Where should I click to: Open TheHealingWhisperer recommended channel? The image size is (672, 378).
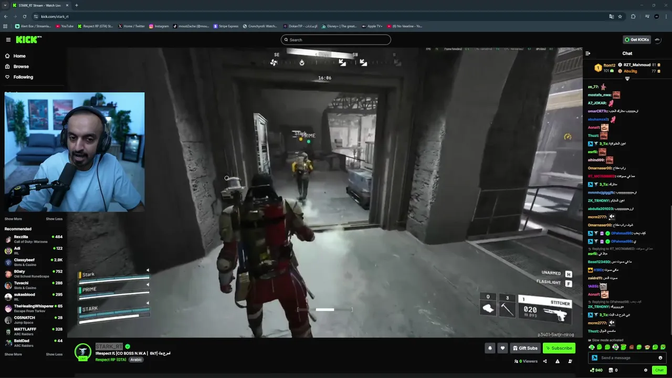tap(34, 308)
